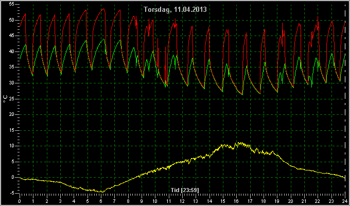The image size is (350, 206).
Task: Click the °C y-axis unit label
Action: (x=5, y=98)
